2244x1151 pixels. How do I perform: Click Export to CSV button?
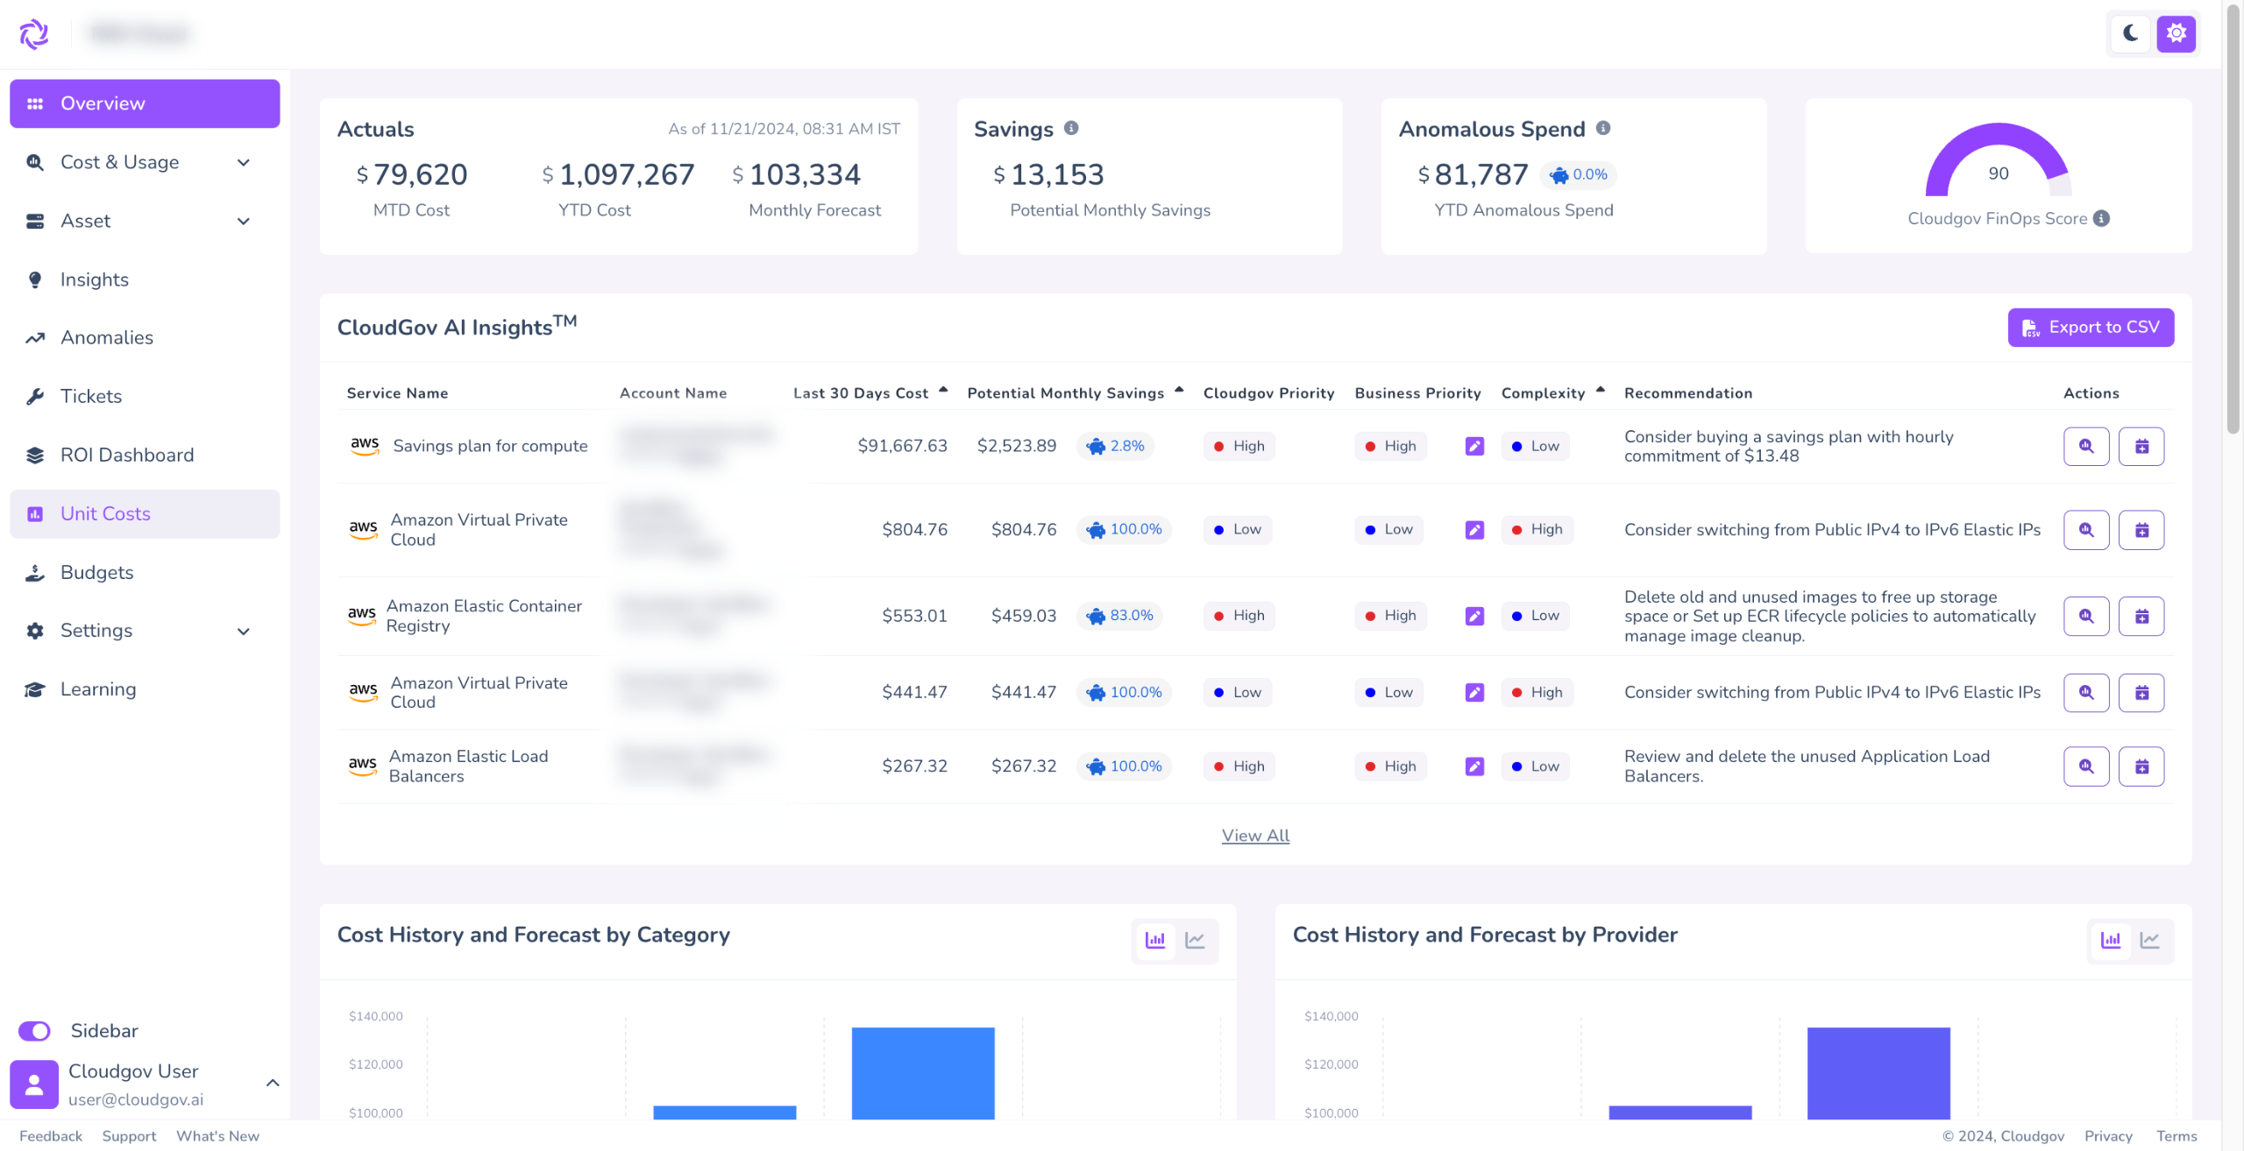2090,328
